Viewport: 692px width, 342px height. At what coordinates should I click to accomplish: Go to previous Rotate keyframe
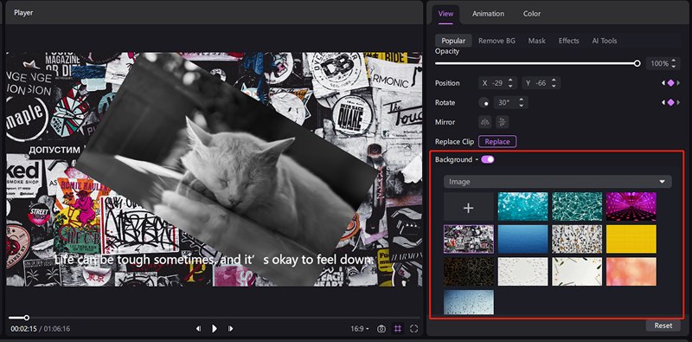[663, 102]
